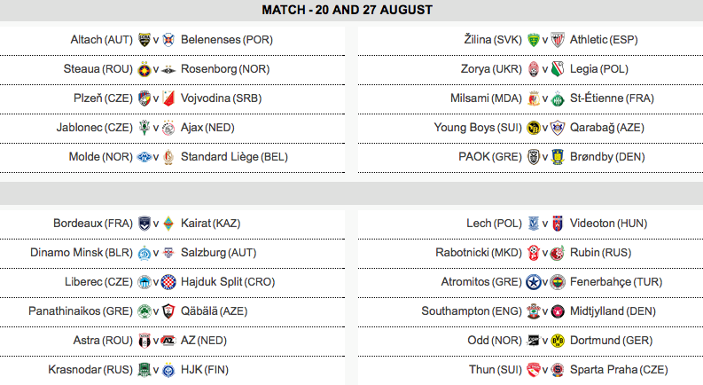Click the Southampton club crest
The image size is (703, 385).
pyautogui.click(x=534, y=311)
